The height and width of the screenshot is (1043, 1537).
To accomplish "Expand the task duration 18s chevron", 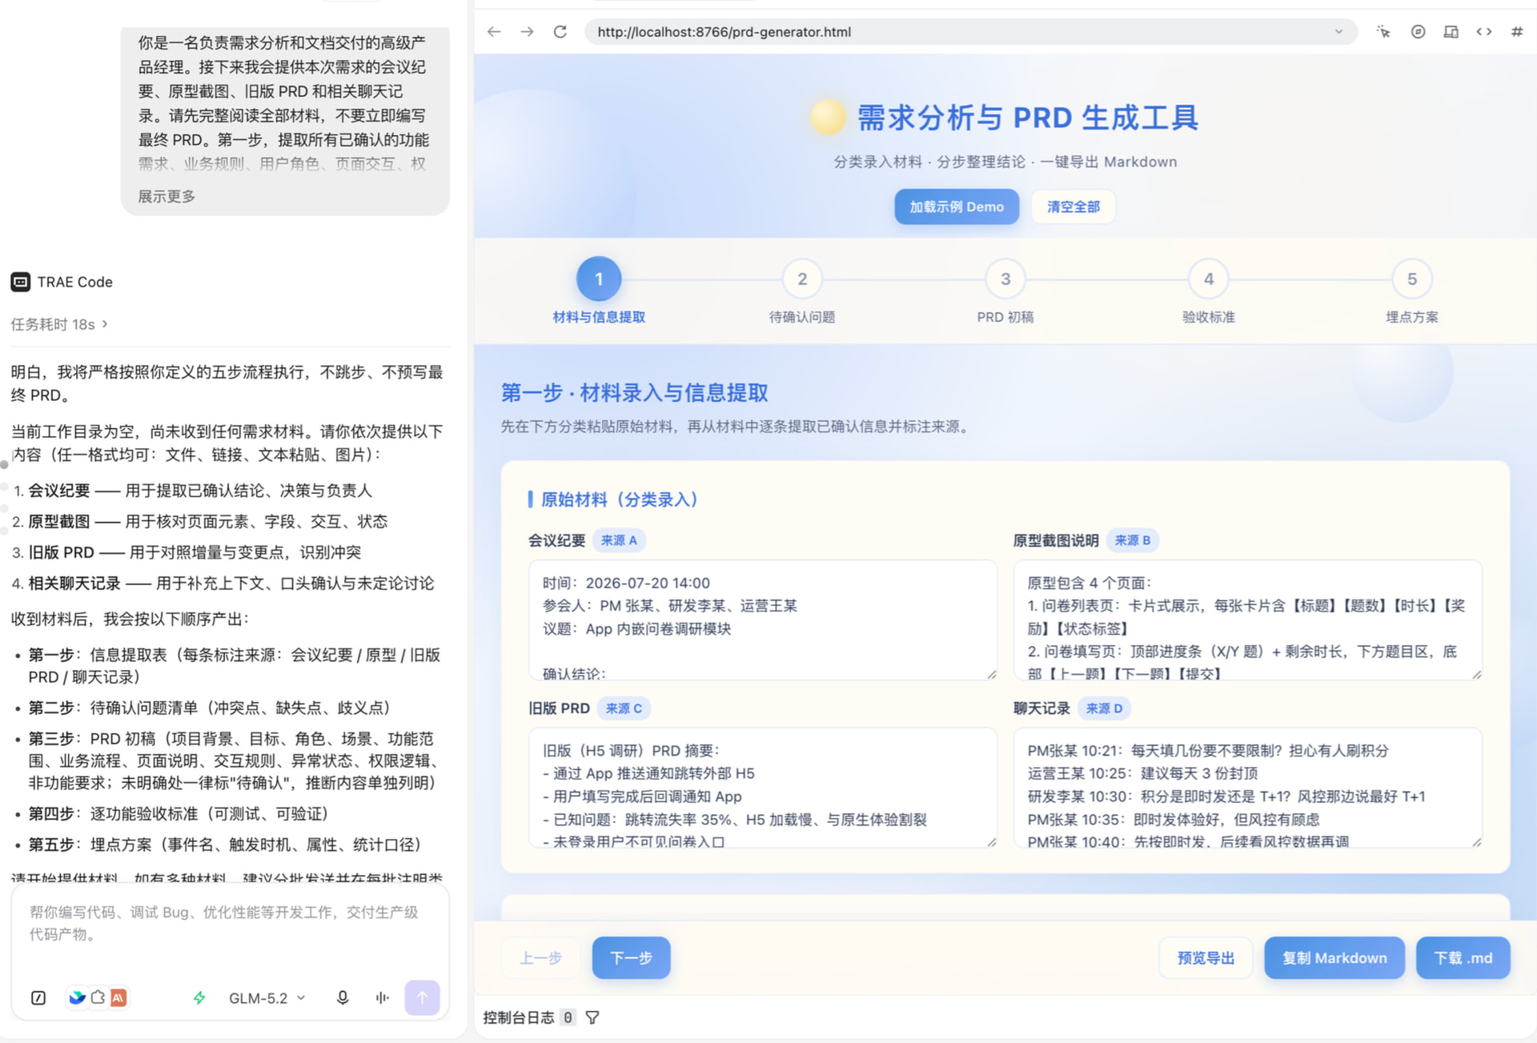I will point(105,323).
